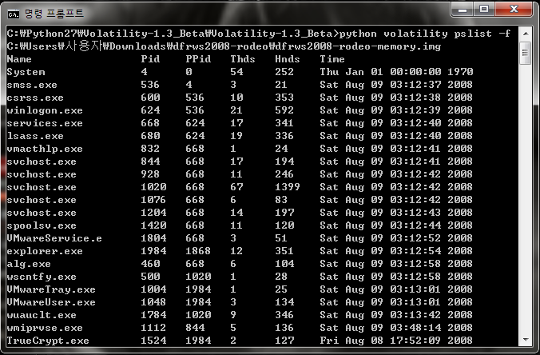The image size is (540, 355).
Task: Click 'python' in the command line
Action: coord(358,34)
